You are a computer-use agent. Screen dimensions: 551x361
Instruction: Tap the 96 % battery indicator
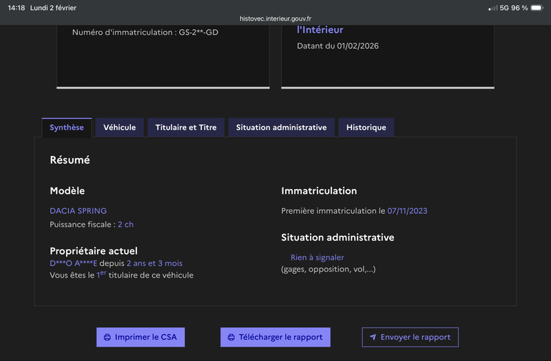pyautogui.click(x=523, y=8)
